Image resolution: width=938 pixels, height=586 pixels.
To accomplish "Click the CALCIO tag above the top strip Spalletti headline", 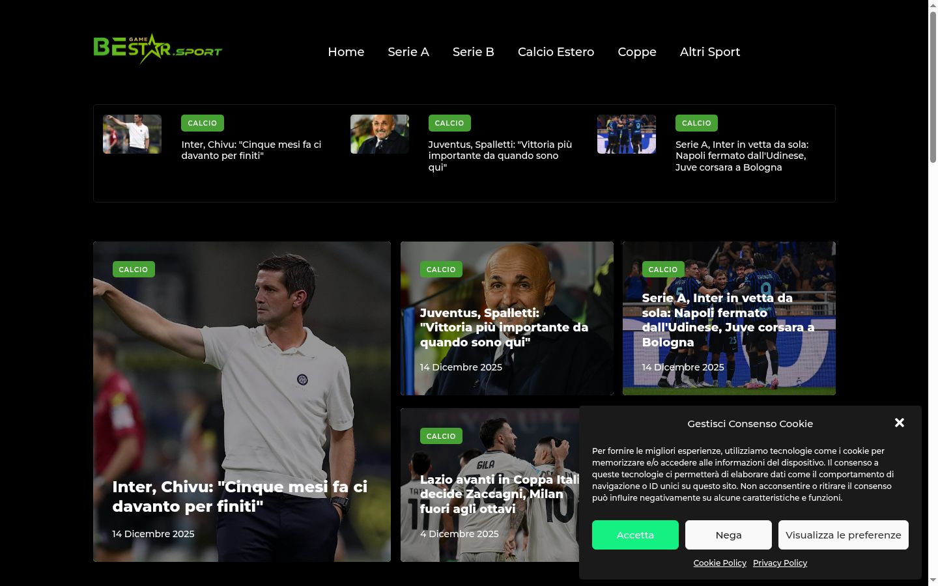I will (x=449, y=123).
